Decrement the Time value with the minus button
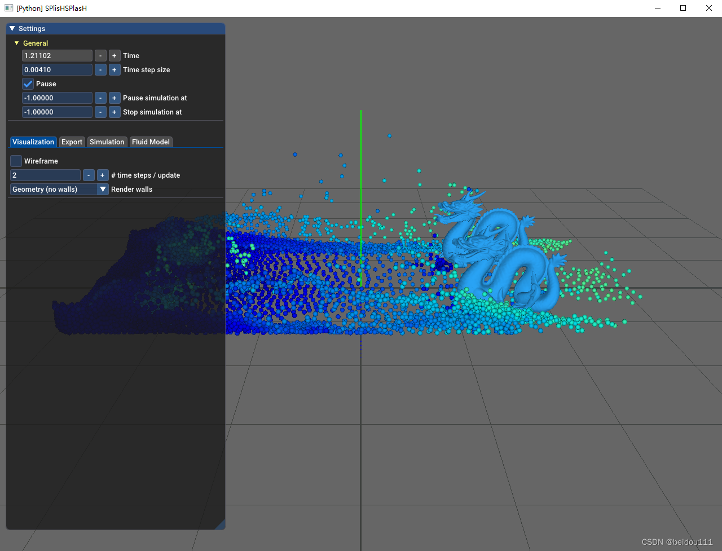 point(100,55)
